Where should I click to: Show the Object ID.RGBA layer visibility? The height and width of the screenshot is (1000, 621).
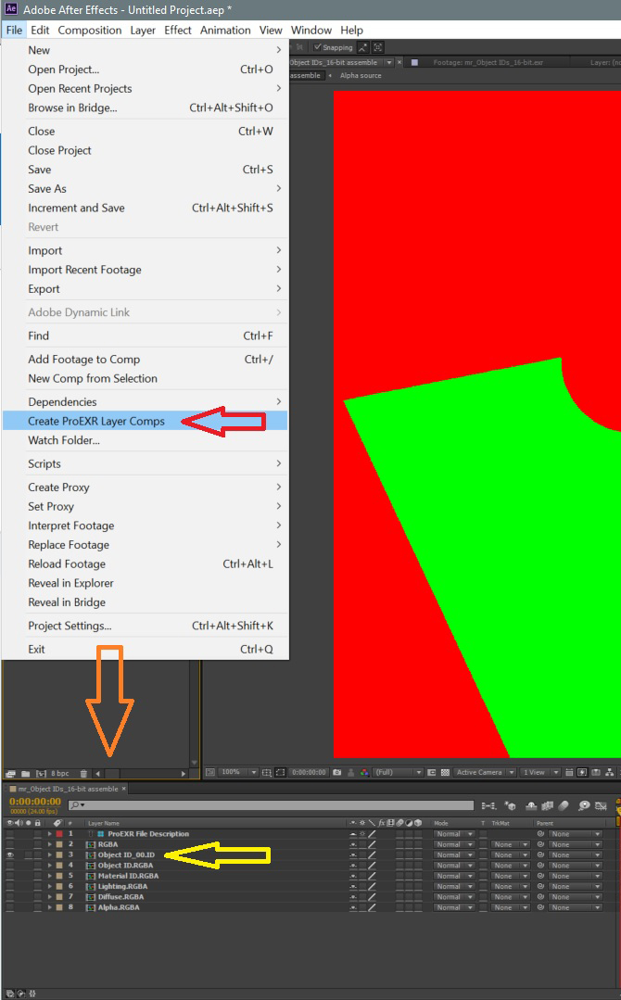pos(9,866)
